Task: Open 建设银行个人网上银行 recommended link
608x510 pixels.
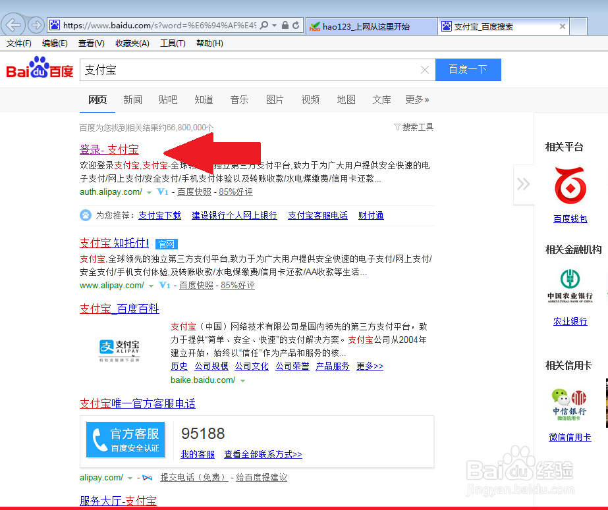Action: [235, 215]
